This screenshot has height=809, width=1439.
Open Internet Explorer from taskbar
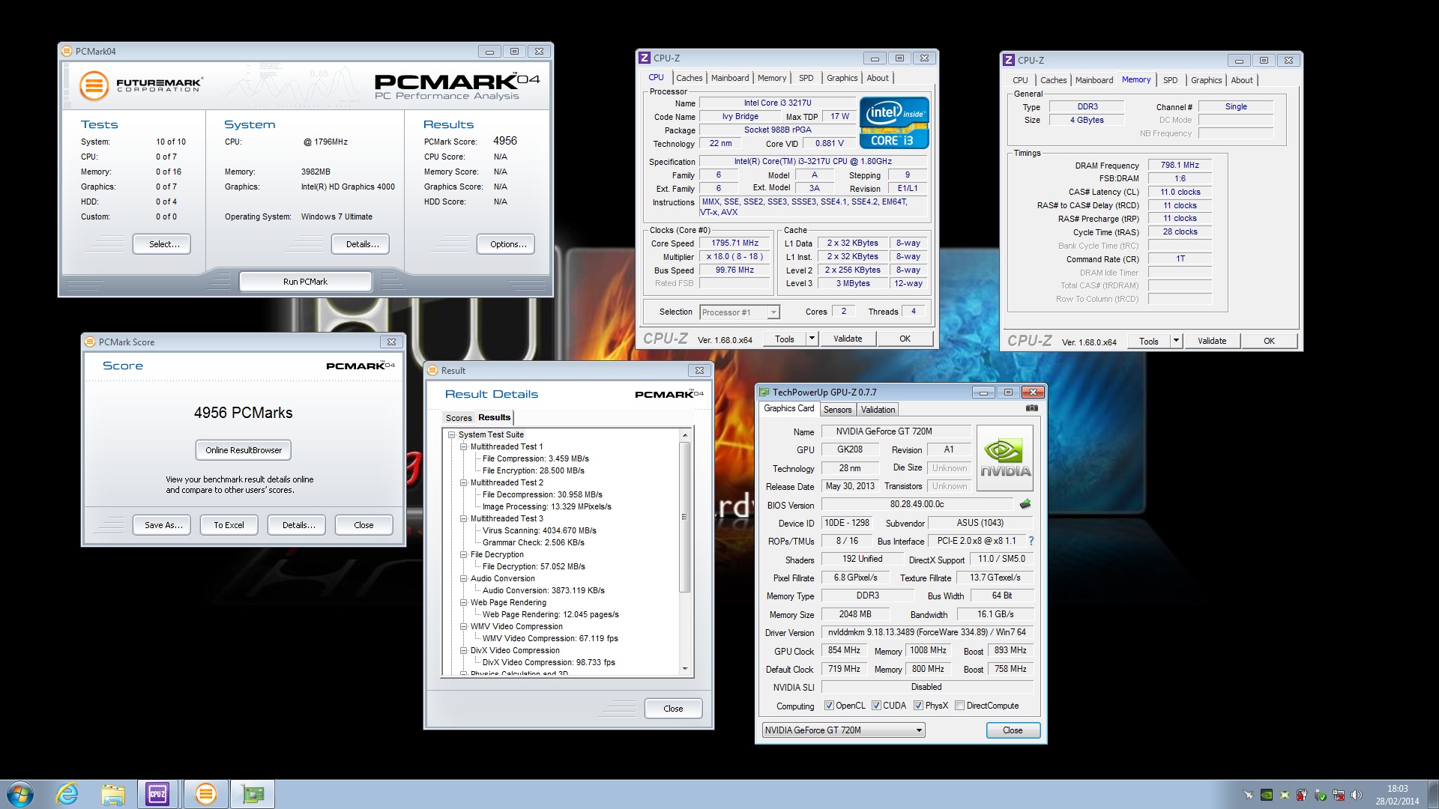tap(67, 794)
